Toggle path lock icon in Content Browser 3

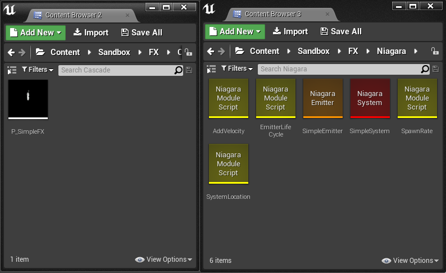point(434,51)
